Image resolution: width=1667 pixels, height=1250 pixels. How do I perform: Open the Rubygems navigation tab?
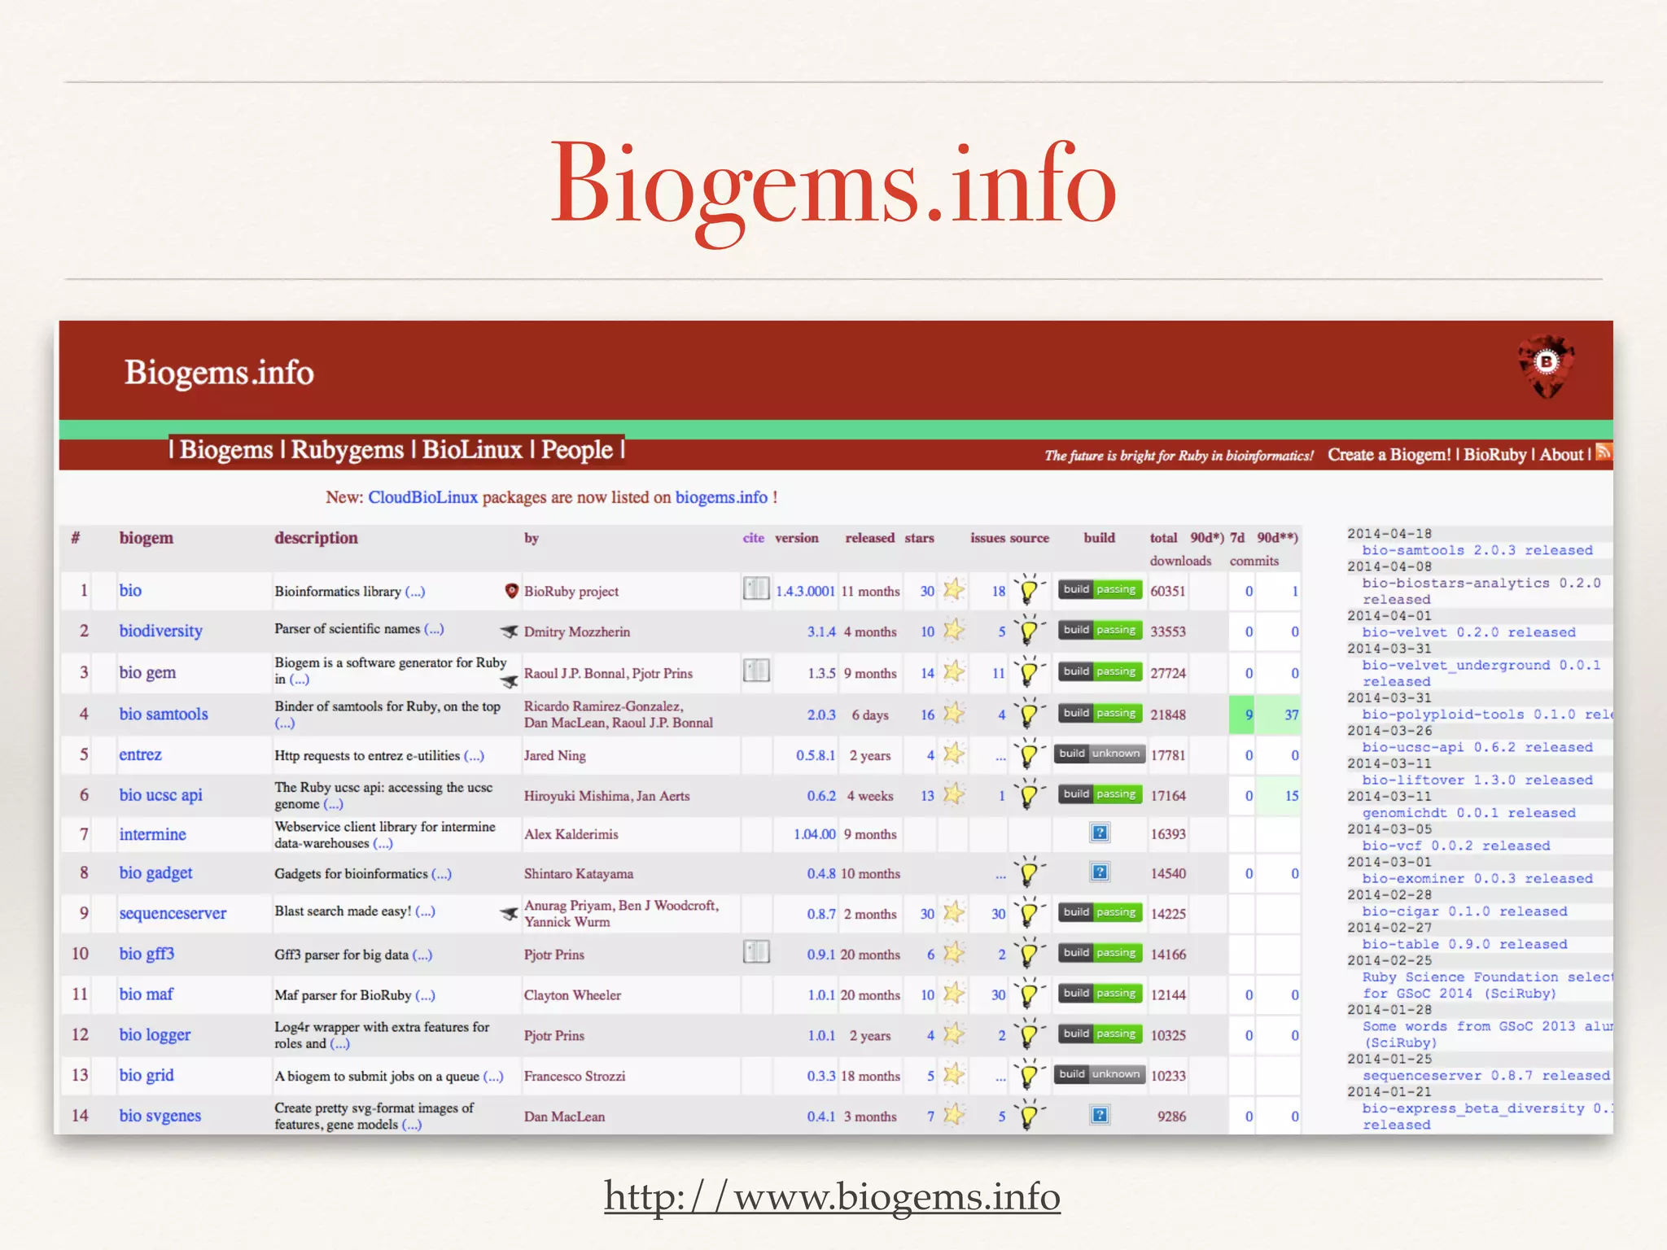[x=348, y=449]
